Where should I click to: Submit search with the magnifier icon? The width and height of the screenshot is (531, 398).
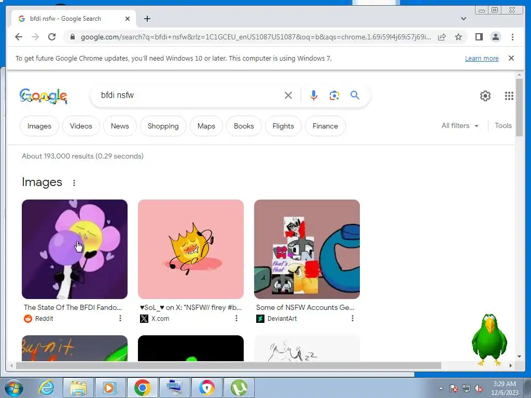(355, 95)
